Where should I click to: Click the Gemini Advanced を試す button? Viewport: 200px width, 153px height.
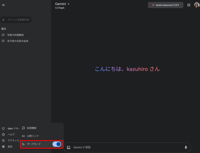coord(166,5)
